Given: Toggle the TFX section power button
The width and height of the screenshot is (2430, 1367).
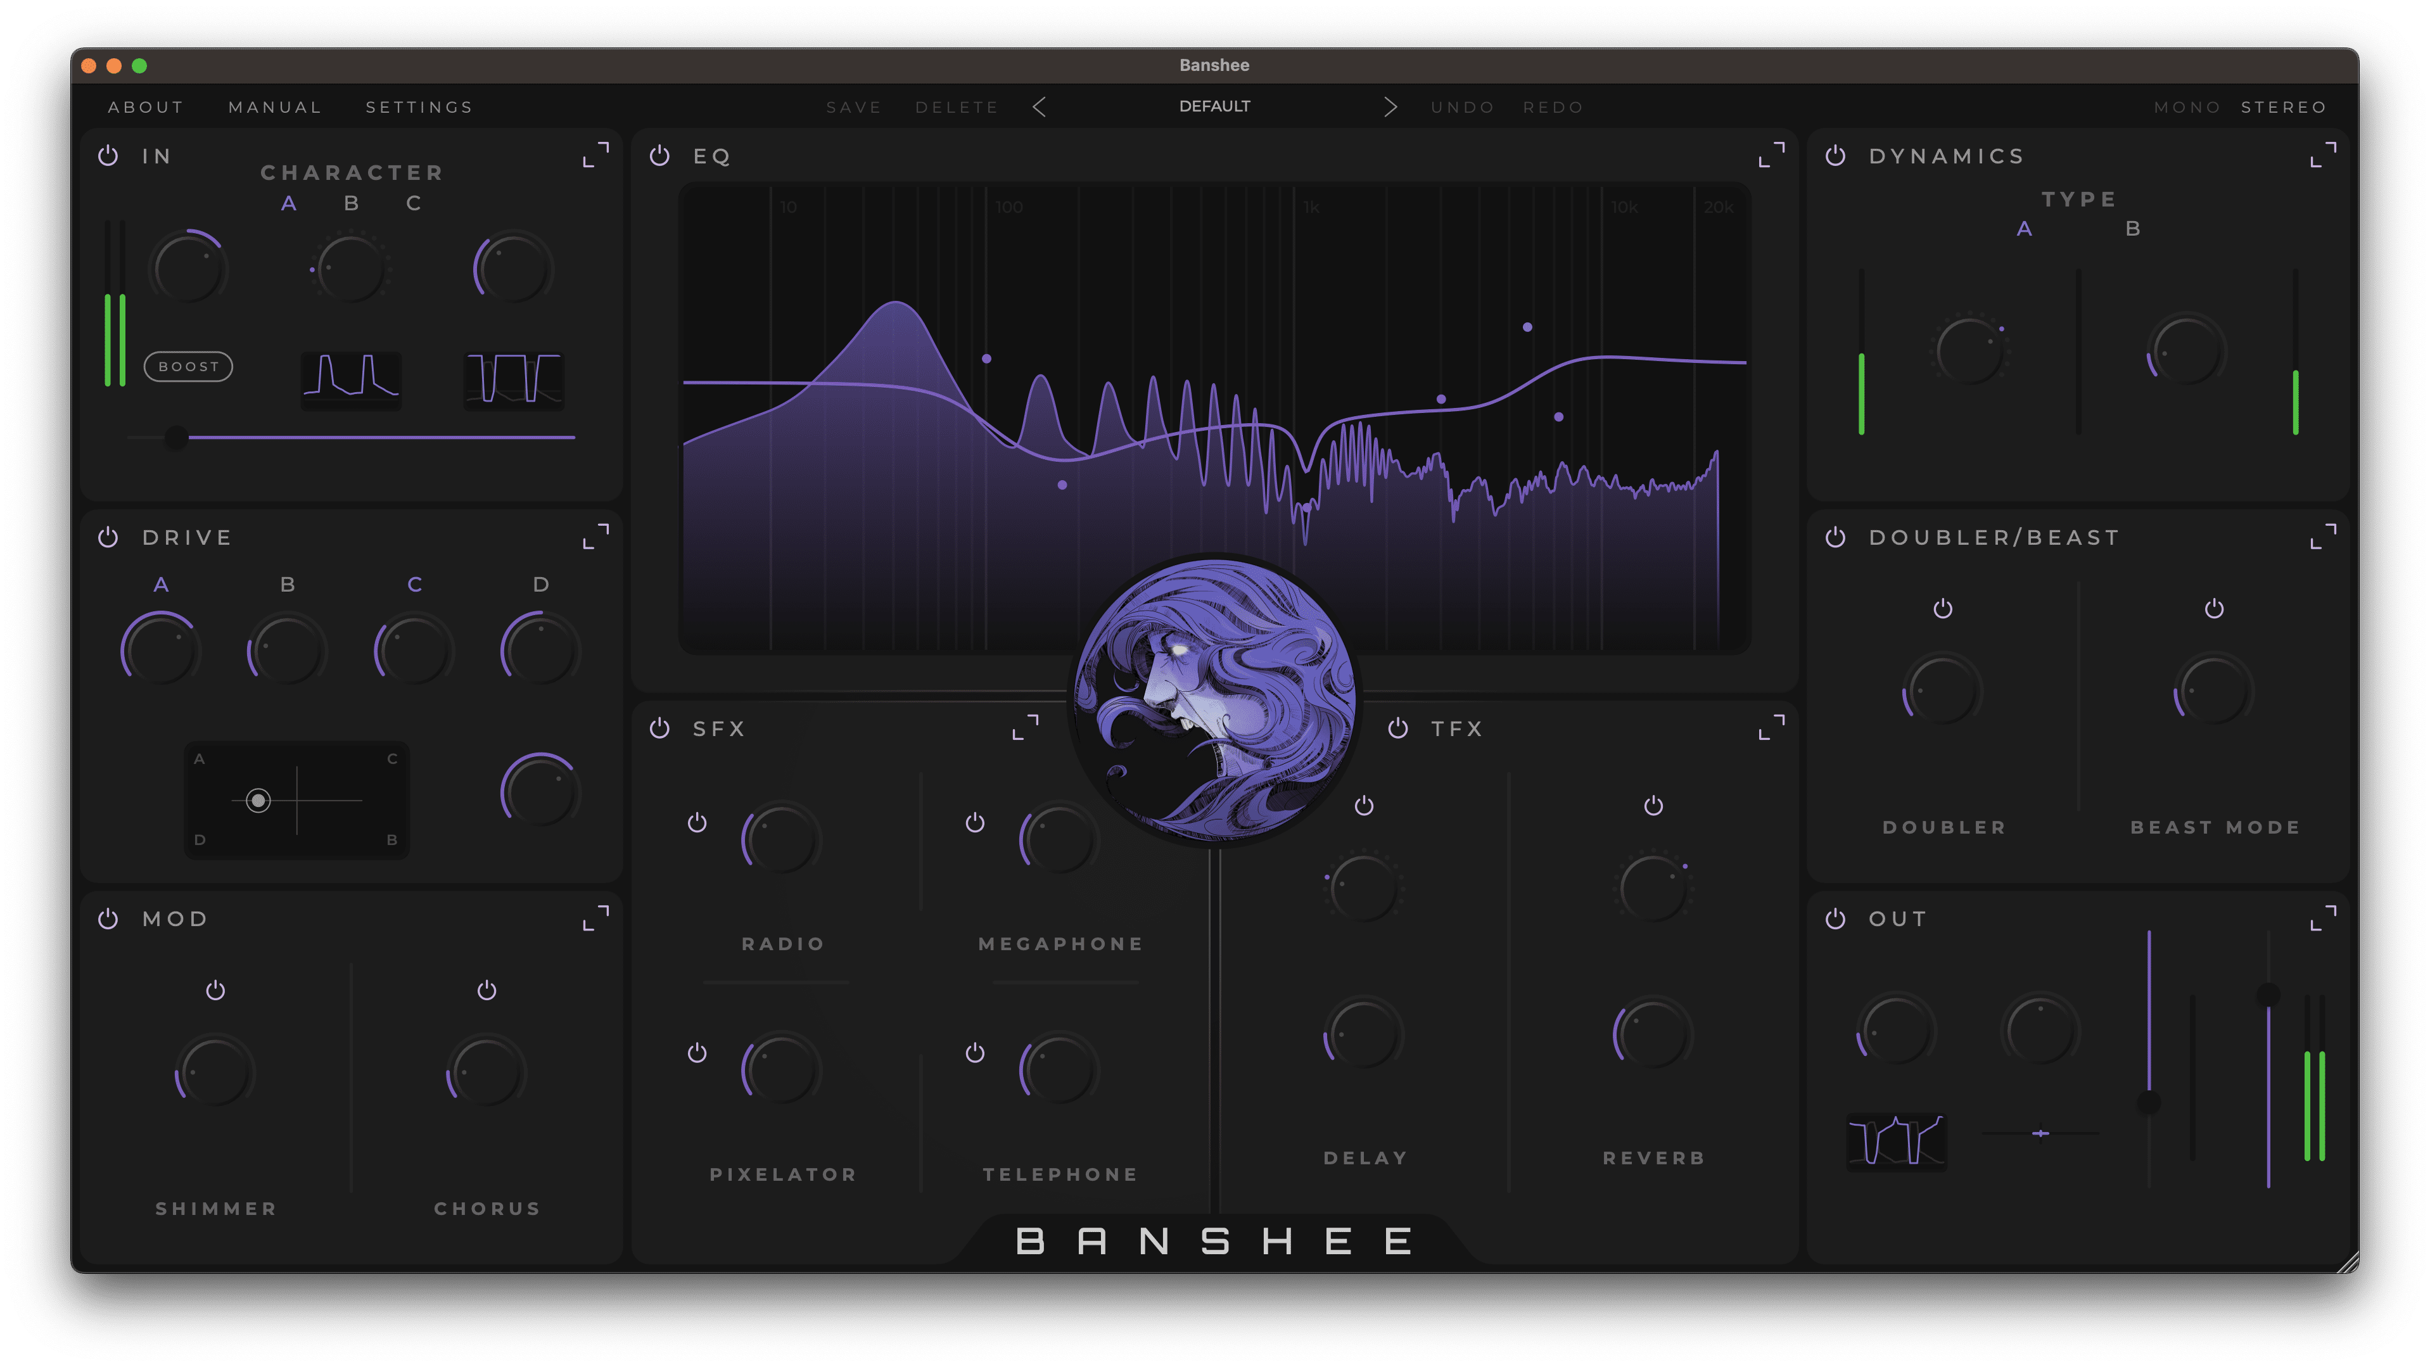Looking at the screenshot, I should pos(1398,728).
